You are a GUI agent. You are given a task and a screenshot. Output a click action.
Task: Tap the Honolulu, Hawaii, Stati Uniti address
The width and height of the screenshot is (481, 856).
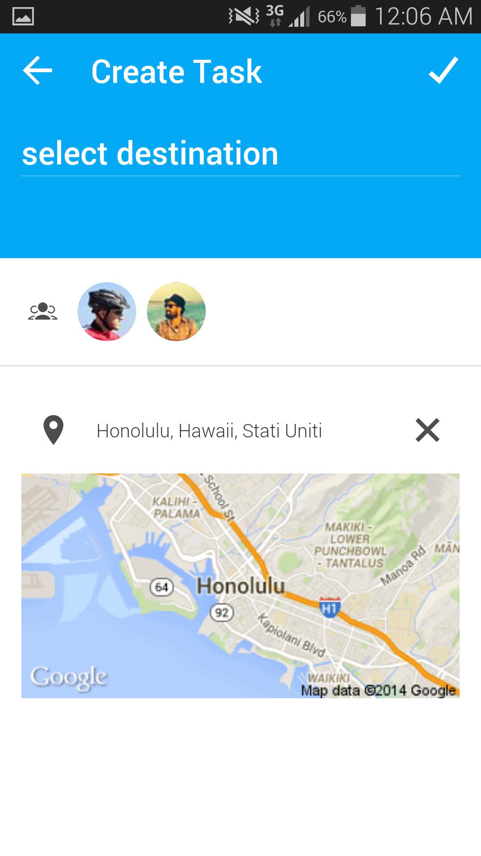click(x=209, y=431)
